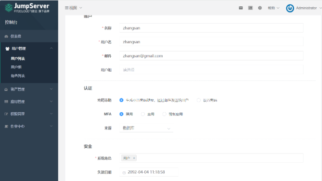322x181 pixels.
Task: Click the username field containing zhangsan
Action: [x=211, y=42]
